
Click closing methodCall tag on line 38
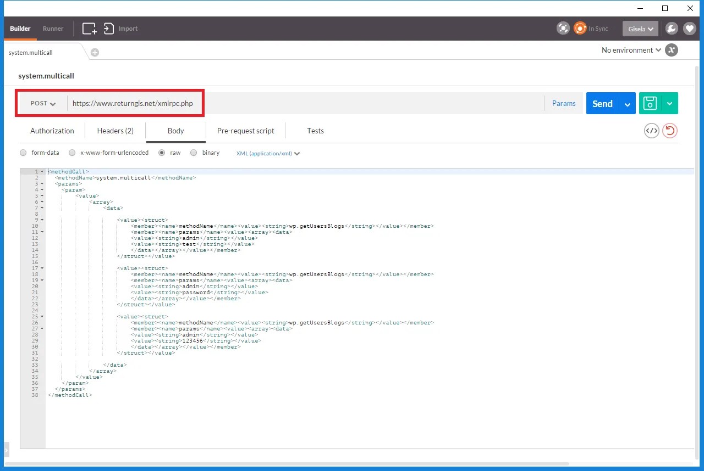coord(70,395)
